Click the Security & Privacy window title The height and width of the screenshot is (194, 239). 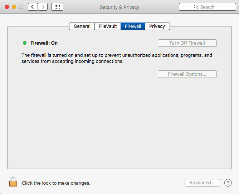coord(119,7)
